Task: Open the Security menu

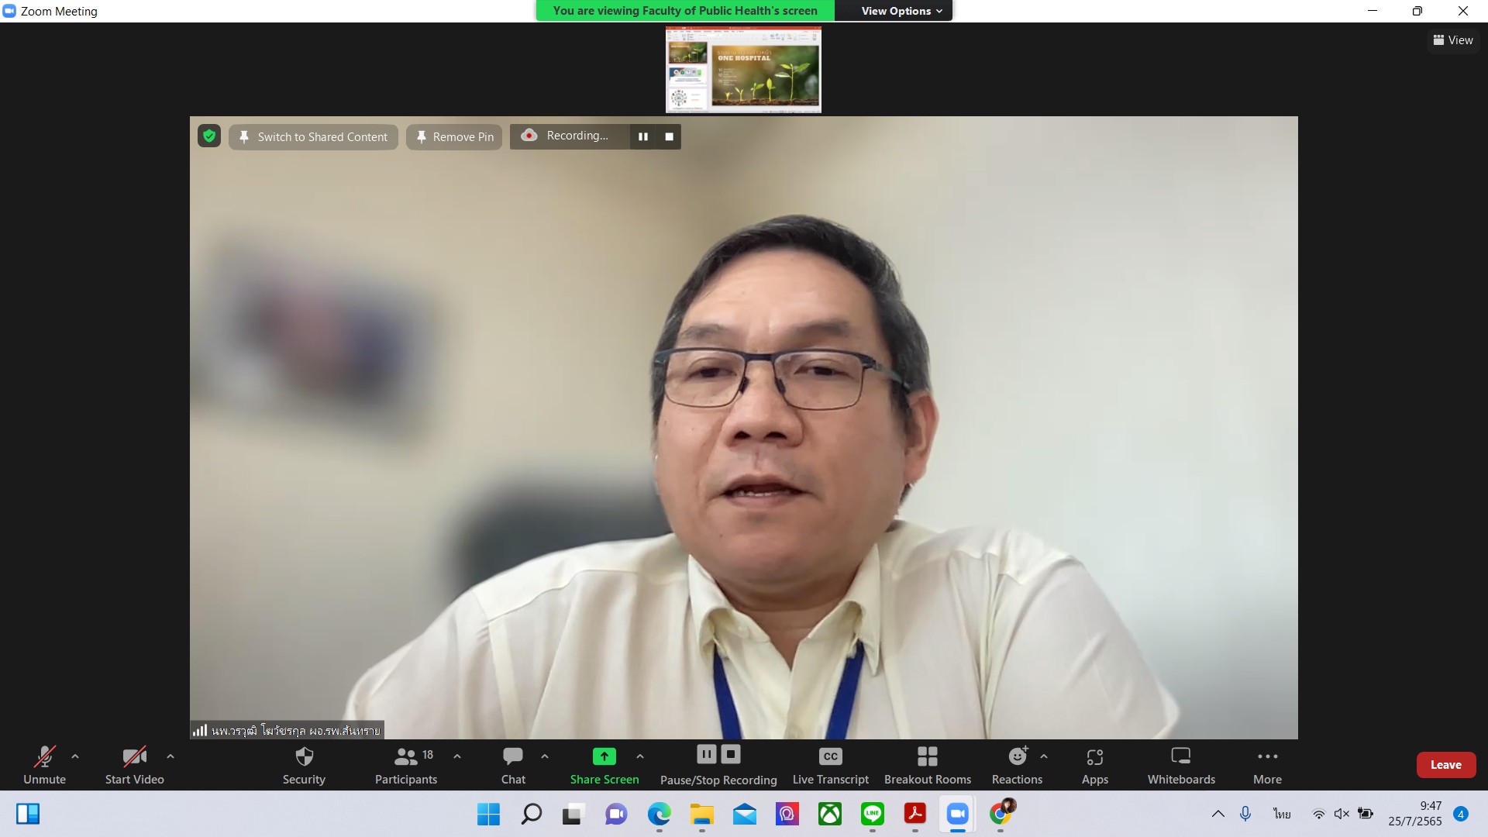Action: 304,765
